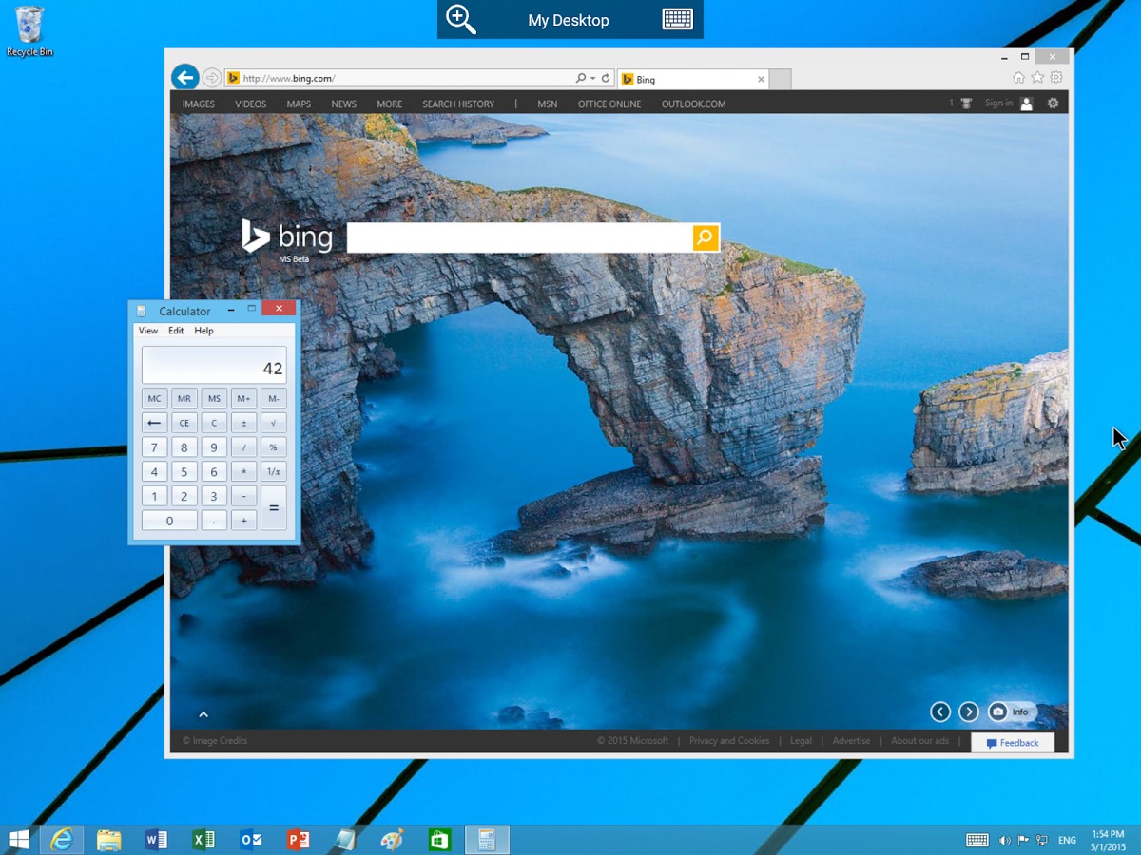Viewport: 1141px width, 855px height.
Task: Open Bing settings gear in nav bar
Action: point(1053,103)
